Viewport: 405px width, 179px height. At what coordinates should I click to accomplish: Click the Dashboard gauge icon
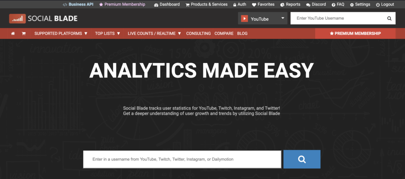coord(156,5)
